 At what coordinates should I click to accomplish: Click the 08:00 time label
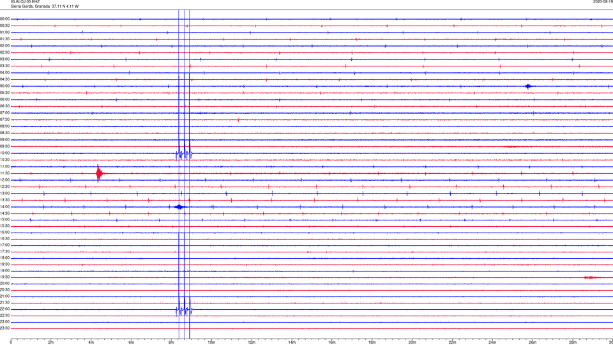(x=5, y=126)
